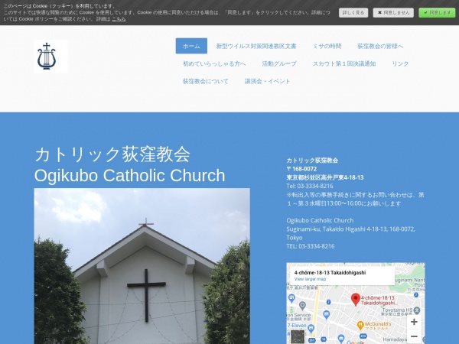Click the Tel: 03-3334-8216 text
The image size is (459, 344).
click(x=310, y=186)
